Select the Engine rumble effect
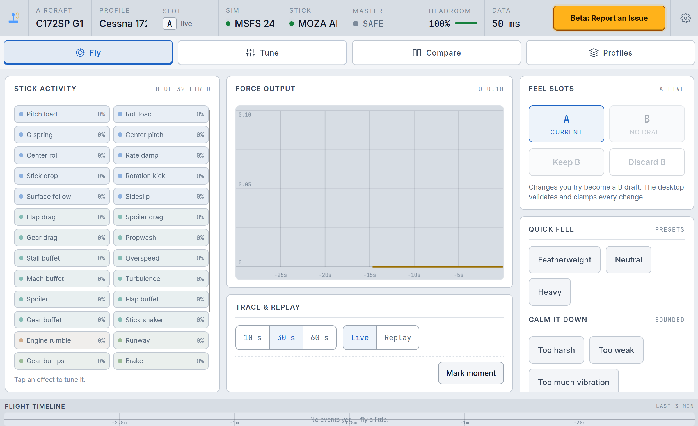Viewport: 698px width, 426px height. point(62,340)
